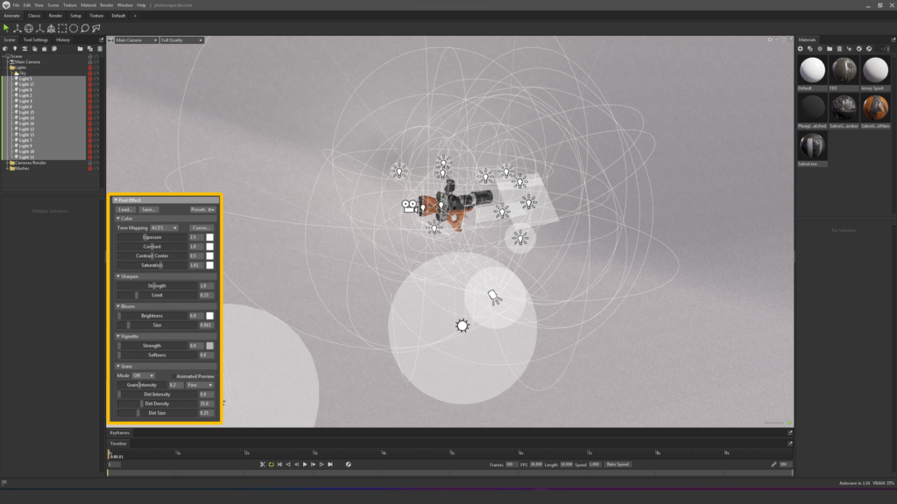897x504 pixels.
Task: Toggle visibility of Cameras/Render folder
Action: pyautogui.click(x=96, y=163)
